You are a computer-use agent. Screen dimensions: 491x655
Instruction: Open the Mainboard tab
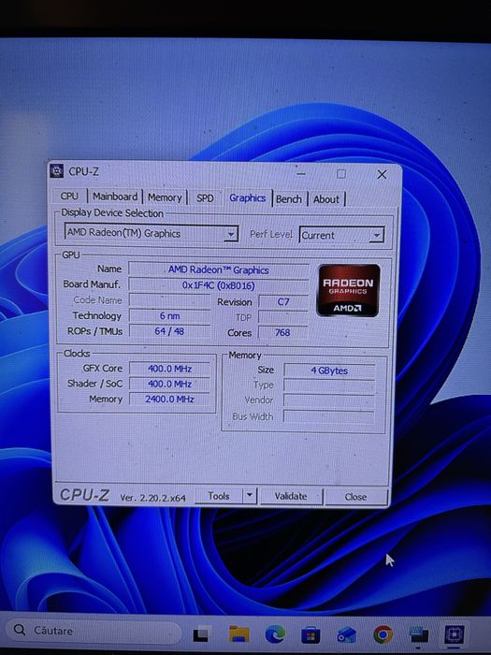pos(115,196)
